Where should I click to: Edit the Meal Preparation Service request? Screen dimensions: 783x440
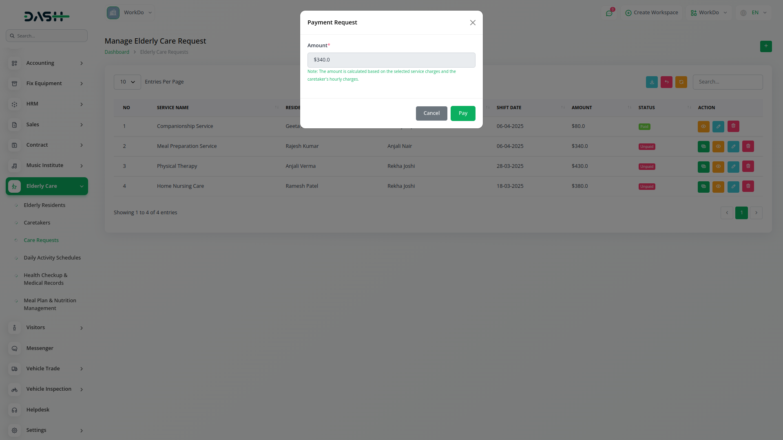pyautogui.click(x=733, y=146)
